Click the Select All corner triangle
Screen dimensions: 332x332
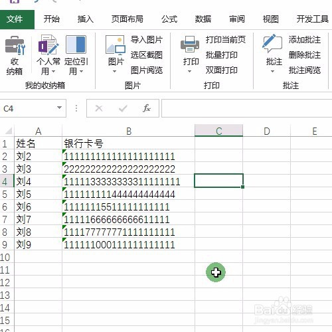(9, 131)
